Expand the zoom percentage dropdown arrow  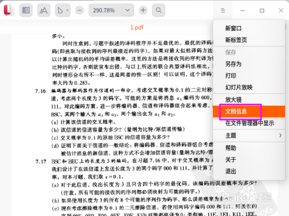128,10
